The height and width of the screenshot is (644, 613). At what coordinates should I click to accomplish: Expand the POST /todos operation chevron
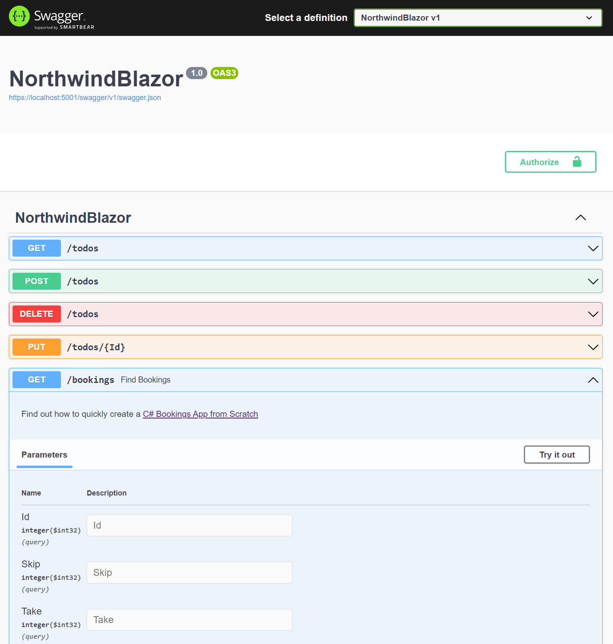593,282
